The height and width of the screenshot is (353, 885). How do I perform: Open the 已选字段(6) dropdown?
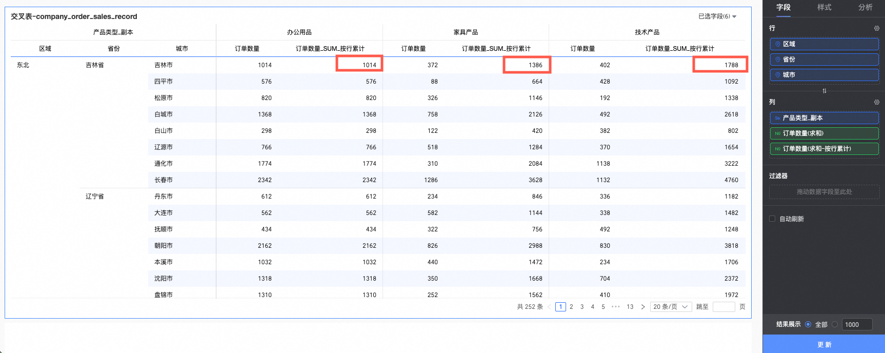[717, 16]
